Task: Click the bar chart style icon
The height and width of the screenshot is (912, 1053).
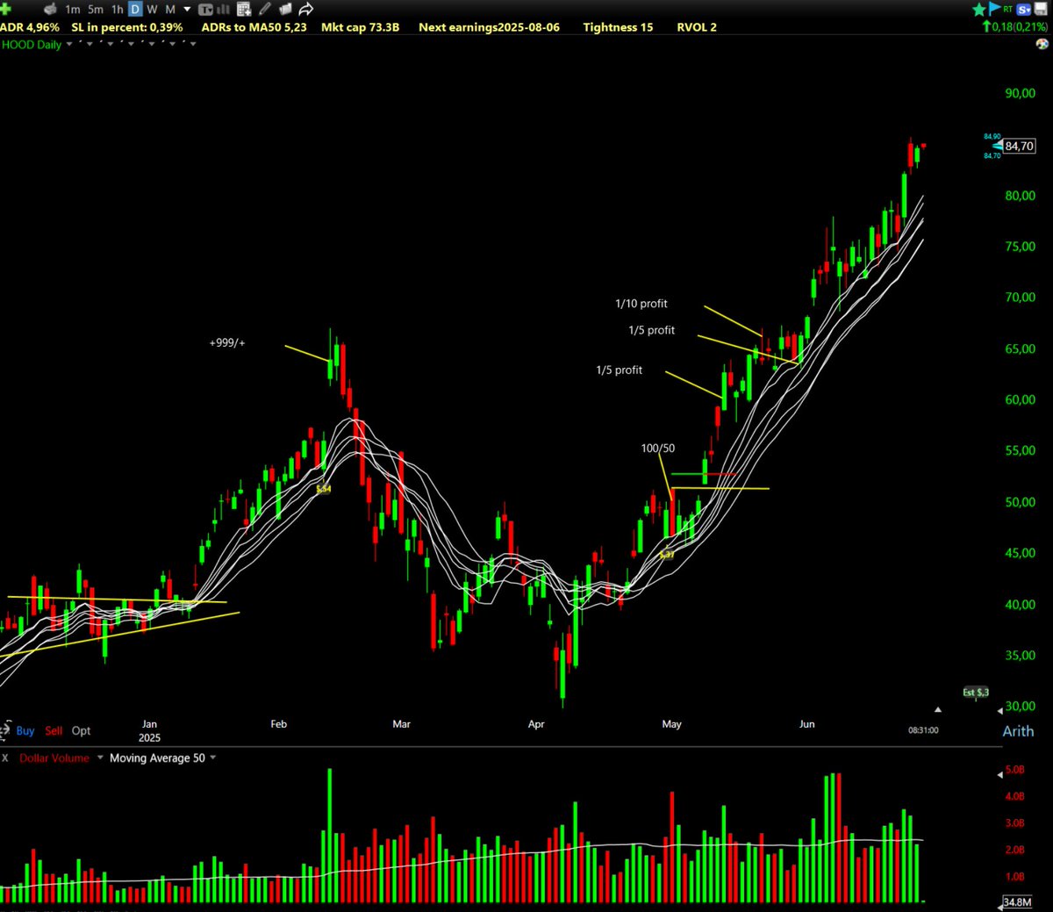Action: 223,10
